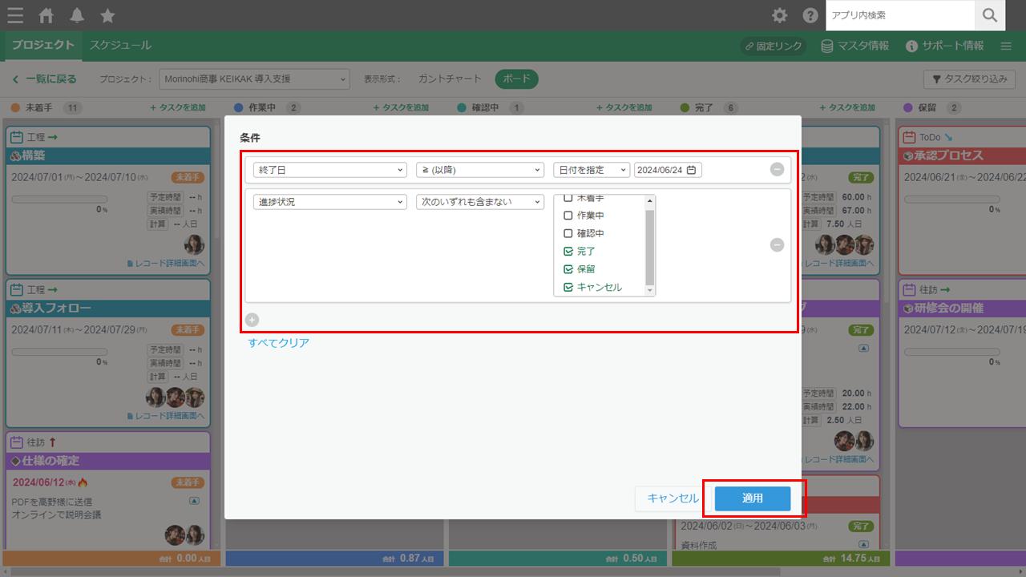Click calendar icon on 承認プロセス ToDo card
This screenshot has height=577, width=1026.
[910, 137]
